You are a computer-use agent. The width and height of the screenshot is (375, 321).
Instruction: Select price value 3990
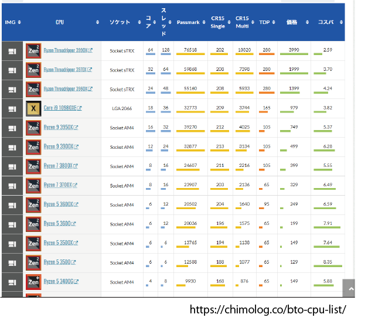[294, 50]
